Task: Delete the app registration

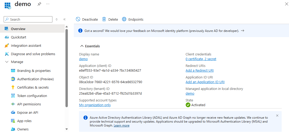Action: [110, 19]
